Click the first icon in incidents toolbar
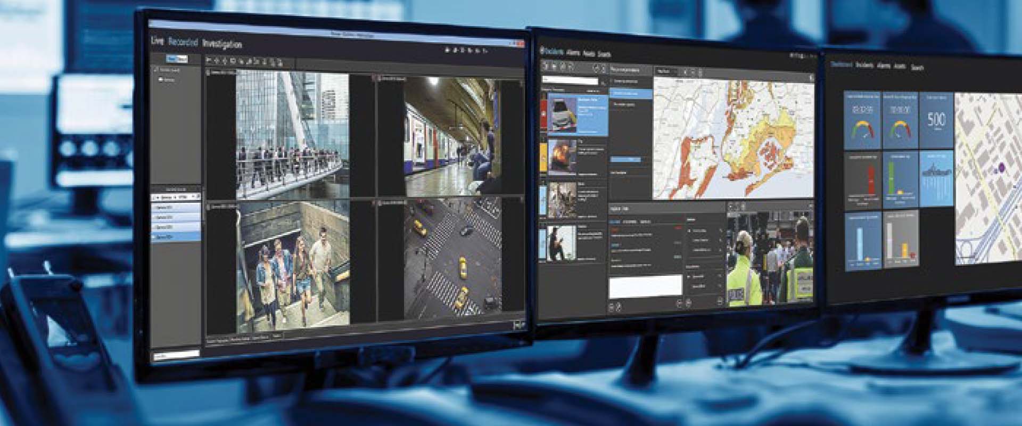The image size is (1022, 426). click(546, 66)
